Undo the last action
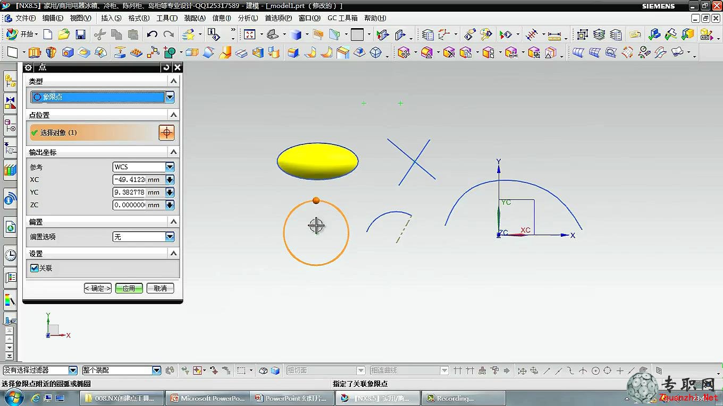 pyautogui.click(x=152, y=34)
